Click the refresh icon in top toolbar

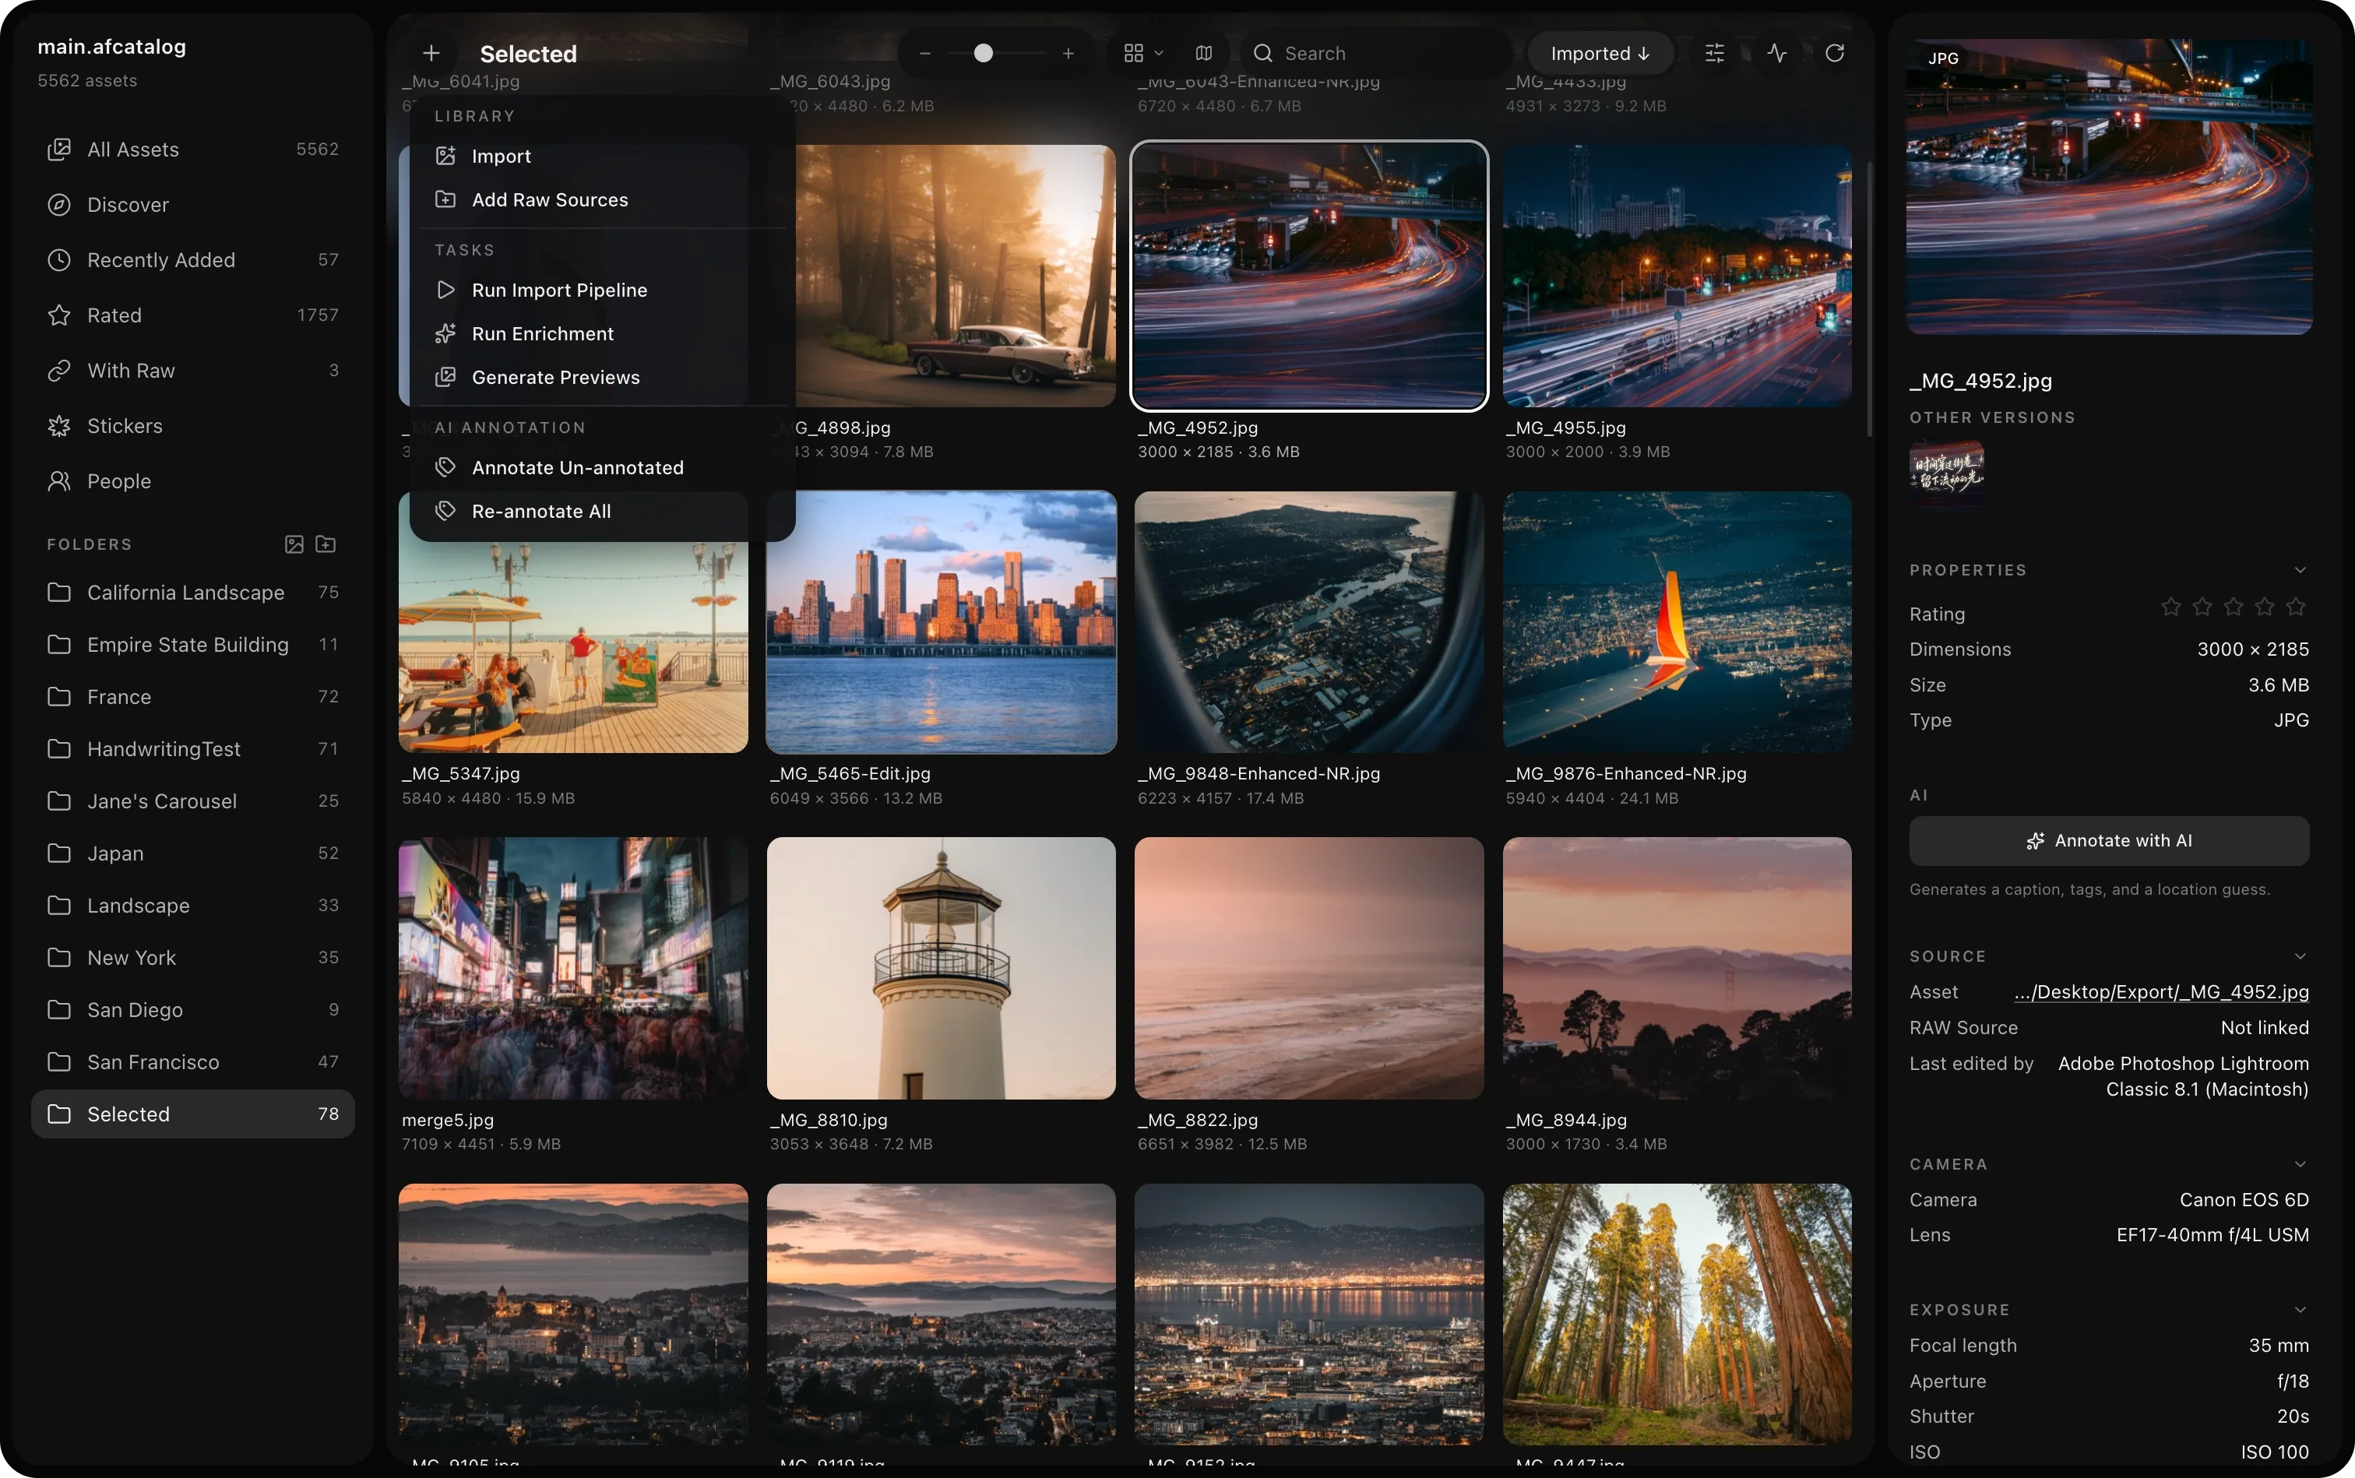click(1834, 54)
